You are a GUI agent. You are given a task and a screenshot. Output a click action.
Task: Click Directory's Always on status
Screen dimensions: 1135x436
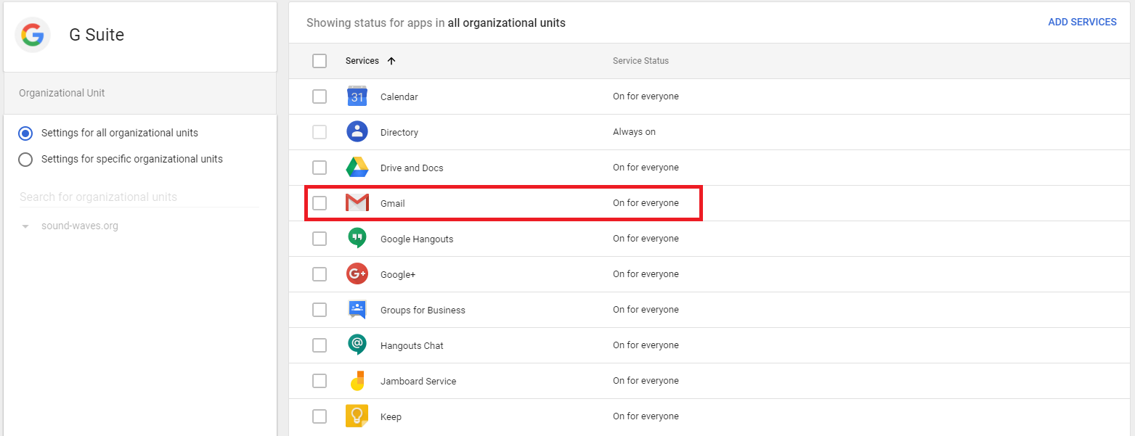click(x=634, y=132)
